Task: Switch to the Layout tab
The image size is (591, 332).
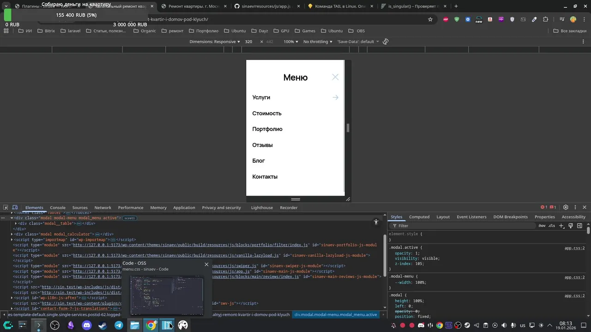Action: tap(443, 217)
